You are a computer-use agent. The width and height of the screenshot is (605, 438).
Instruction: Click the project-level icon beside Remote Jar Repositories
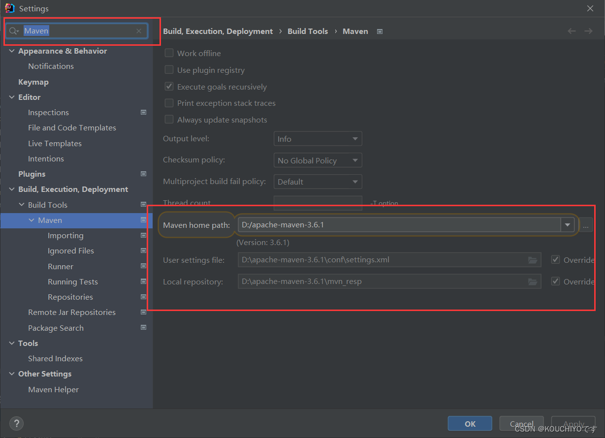[x=143, y=312]
